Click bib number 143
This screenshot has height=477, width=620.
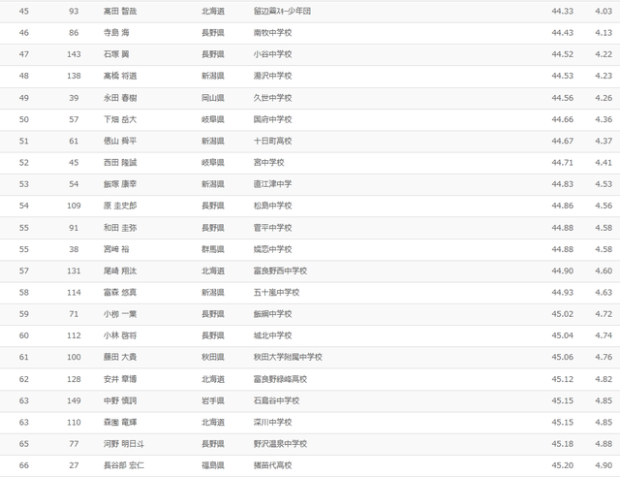point(74,54)
